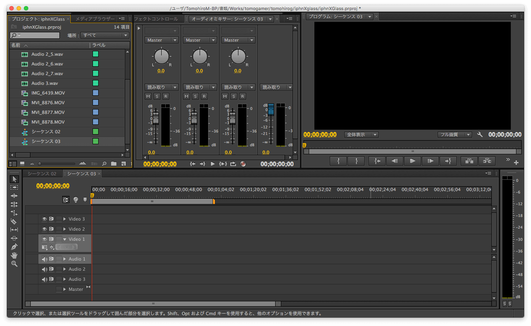Play in the program monitor
531x326 pixels.
(x=413, y=161)
